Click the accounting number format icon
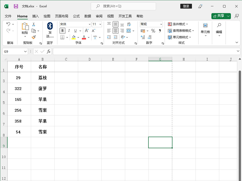The height and width of the screenshot is (181, 242). [143, 31]
